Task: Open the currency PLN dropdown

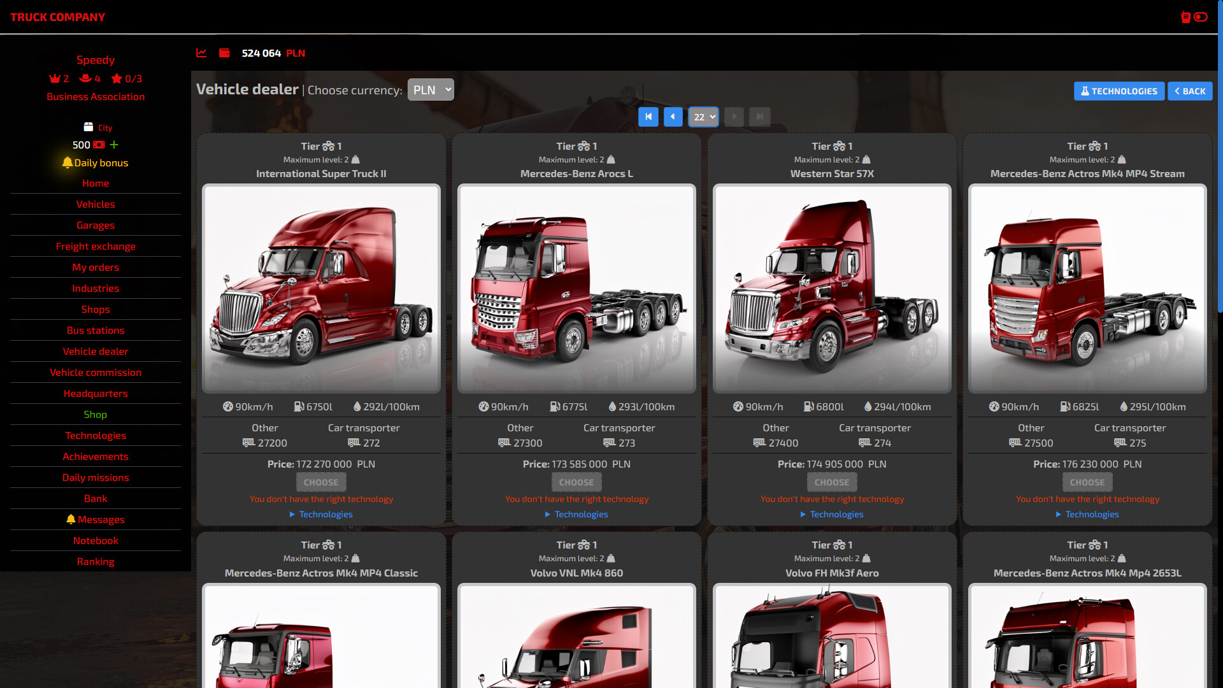Action: tap(431, 90)
